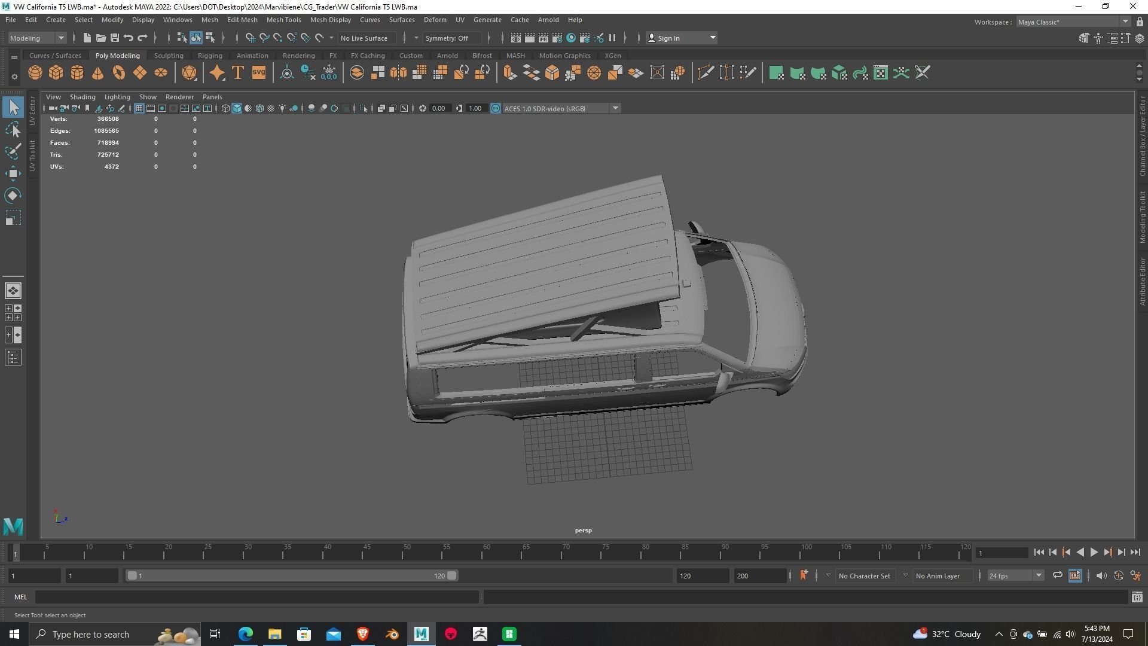The image size is (1148, 646).
Task: Create a polygon sphere from the shelf
Action: pyautogui.click(x=35, y=73)
